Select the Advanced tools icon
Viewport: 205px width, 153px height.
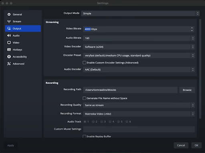coord(9,64)
